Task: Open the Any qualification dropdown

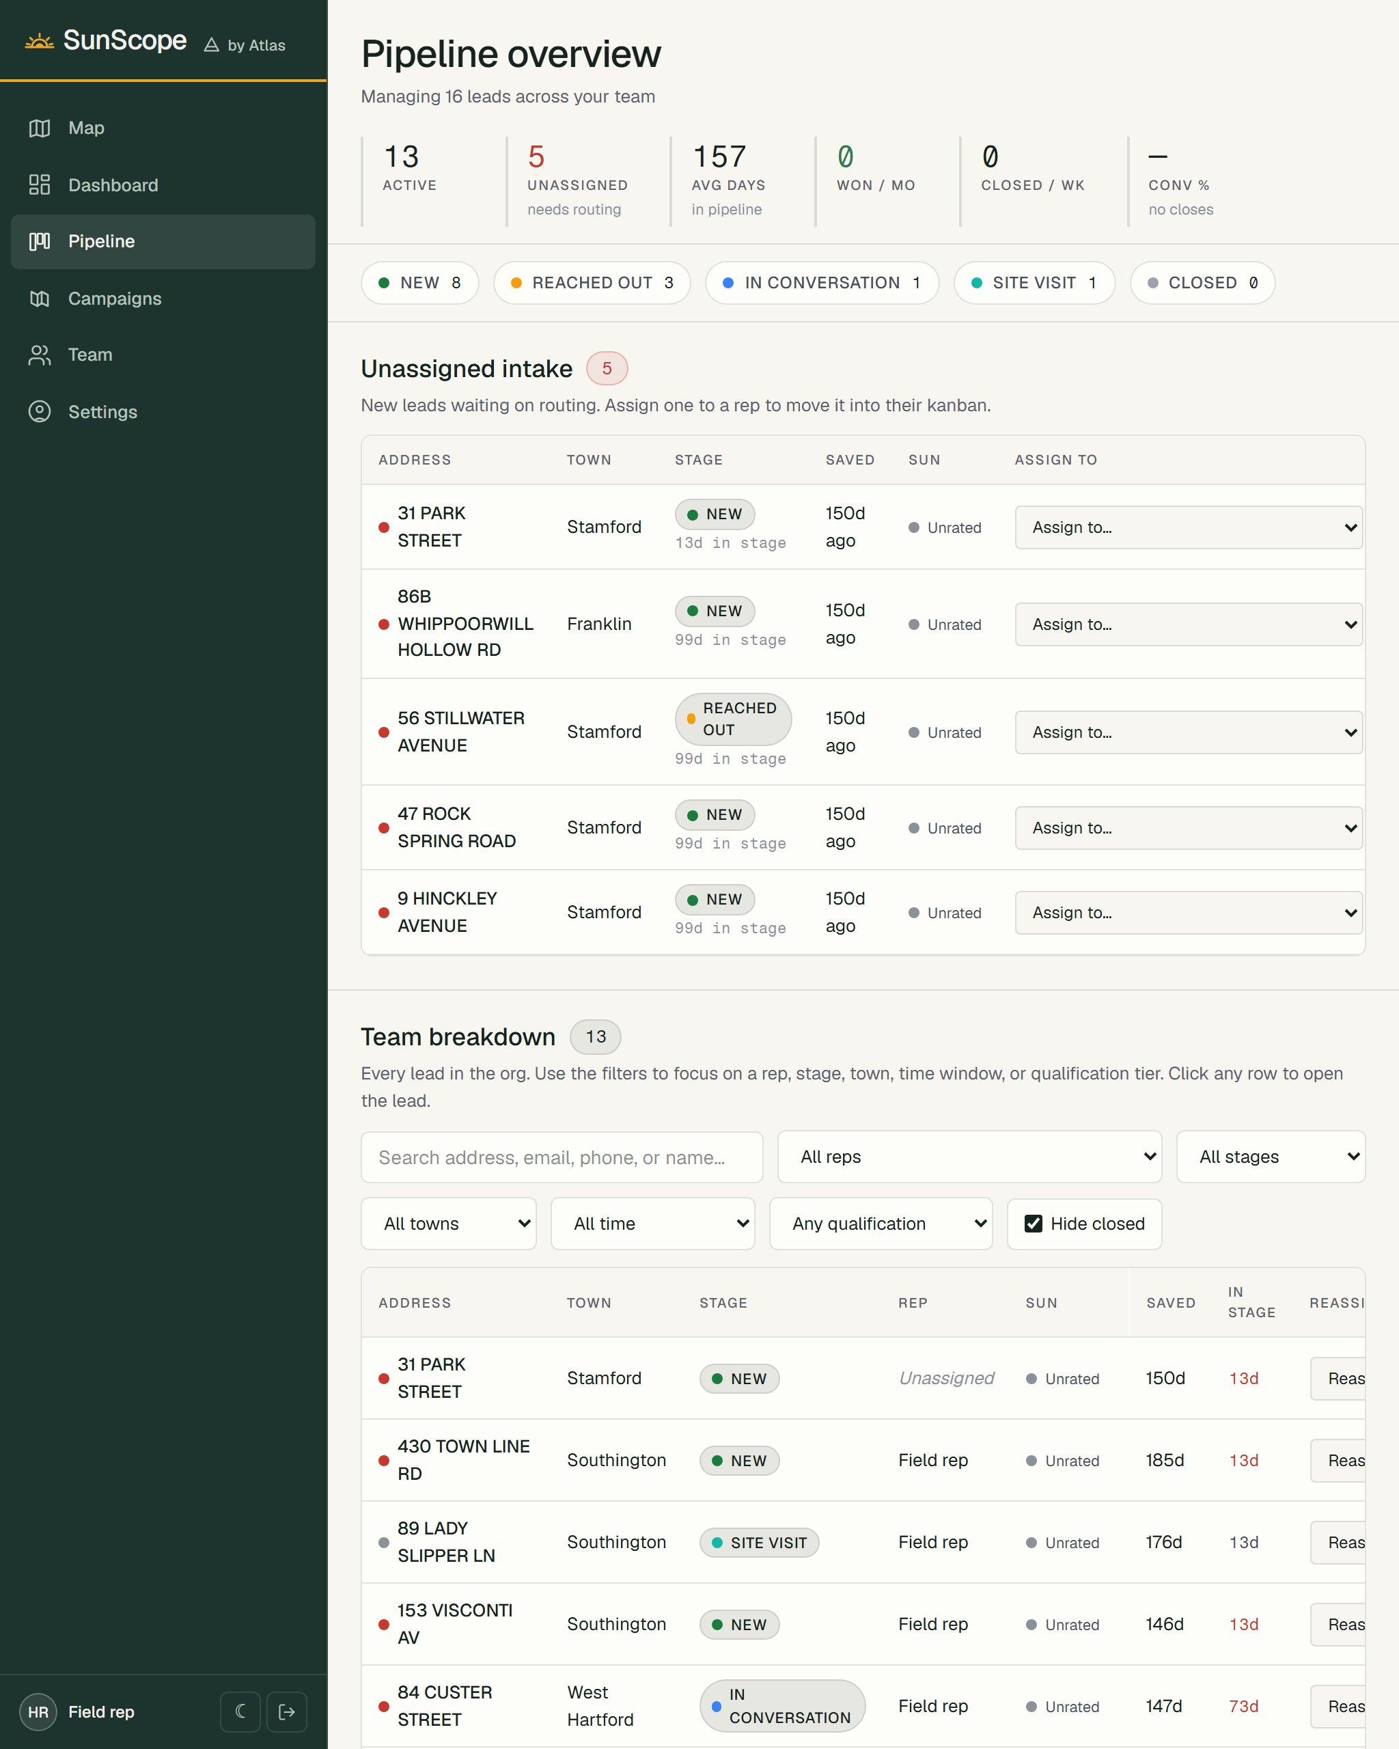Action: point(881,1224)
